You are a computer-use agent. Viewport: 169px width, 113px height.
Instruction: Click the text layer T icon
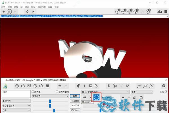(x=84, y=86)
